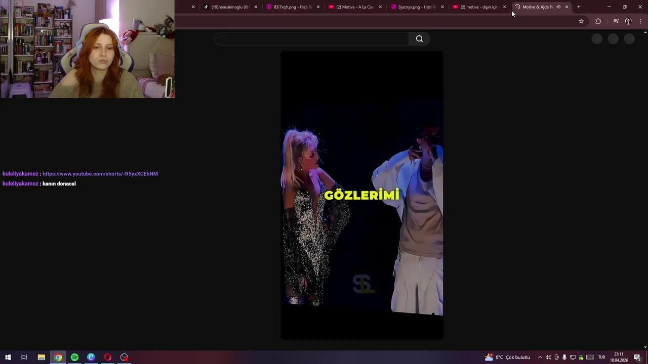Close the hamsininoglu TikTok tab
This screenshot has height=364, width=648.
click(x=256, y=7)
